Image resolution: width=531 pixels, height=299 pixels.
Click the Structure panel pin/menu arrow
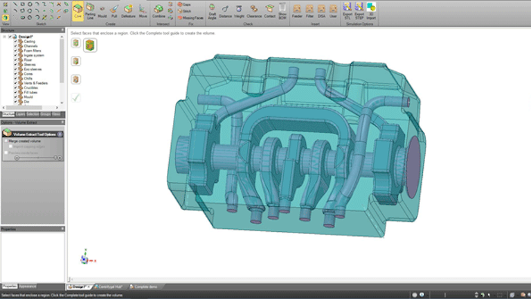click(61, 30)
